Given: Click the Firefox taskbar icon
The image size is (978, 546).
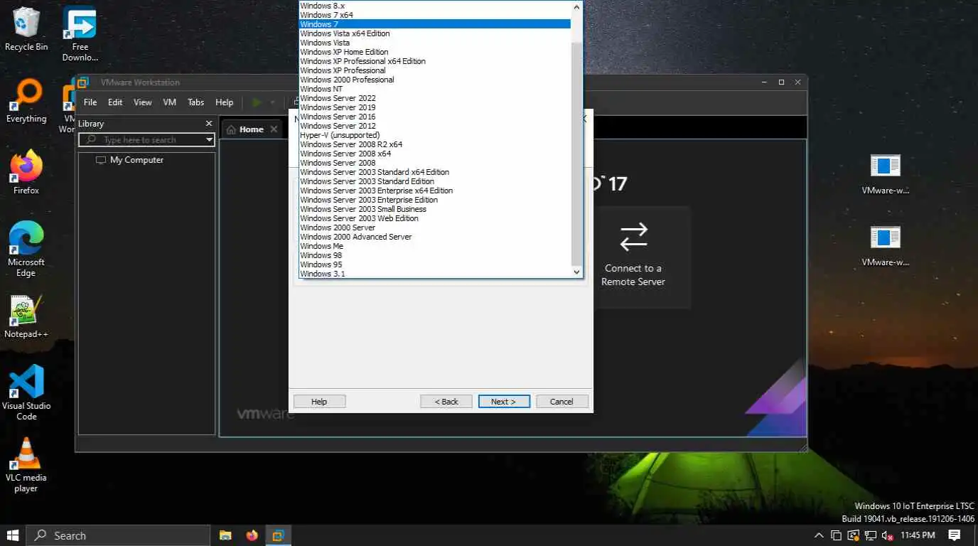Looking at the screenshot, I should (x=252, y=535).
